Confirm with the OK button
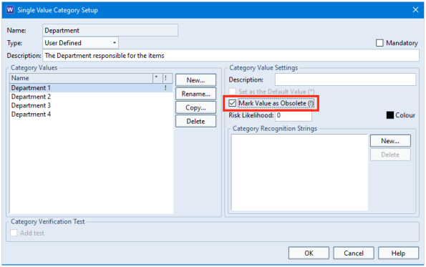Image resolution: width=426 pixels, height=267 pixels. tap(309, 253)
